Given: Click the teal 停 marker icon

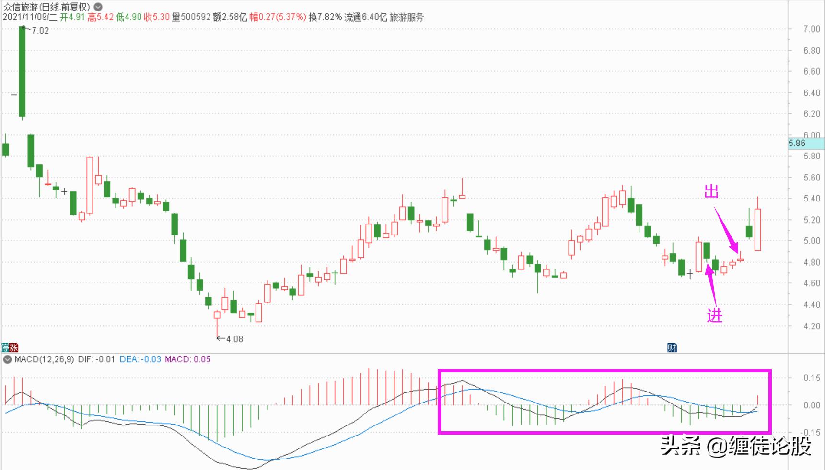Looking at the screenshot, I should coord(5,348).
